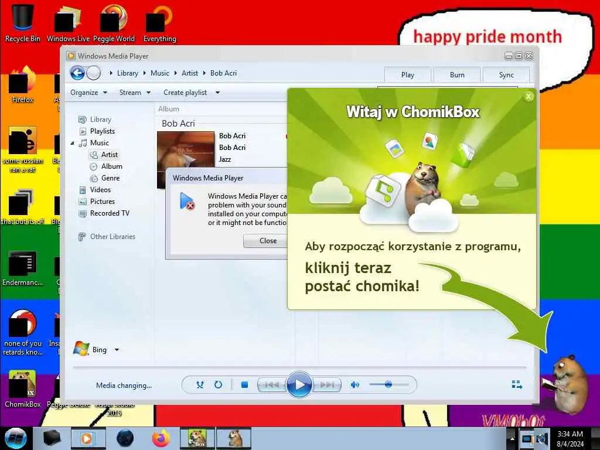600x450 pixels.
Task: Click Artist in the breadcrumb path
Action: coord(190,73)
